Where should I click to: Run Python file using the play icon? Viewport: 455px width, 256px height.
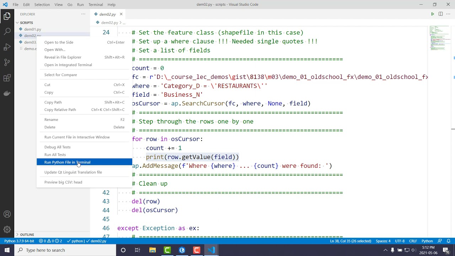pyautogui.click(x=433, y=14)
